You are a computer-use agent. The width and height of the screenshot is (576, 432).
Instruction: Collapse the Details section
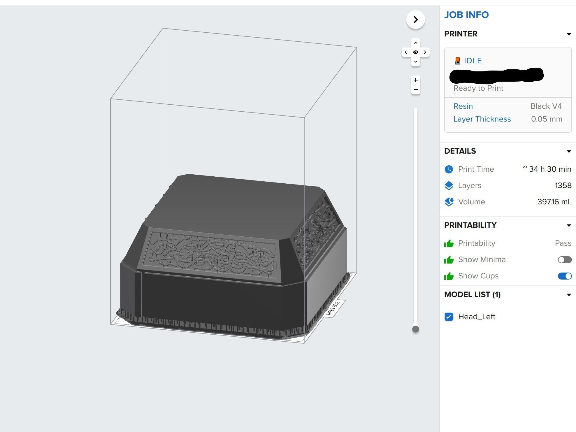pyautogui.click(x=569, y=151)
